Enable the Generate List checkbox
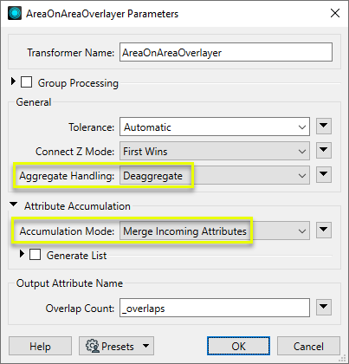 pos(35,255)
